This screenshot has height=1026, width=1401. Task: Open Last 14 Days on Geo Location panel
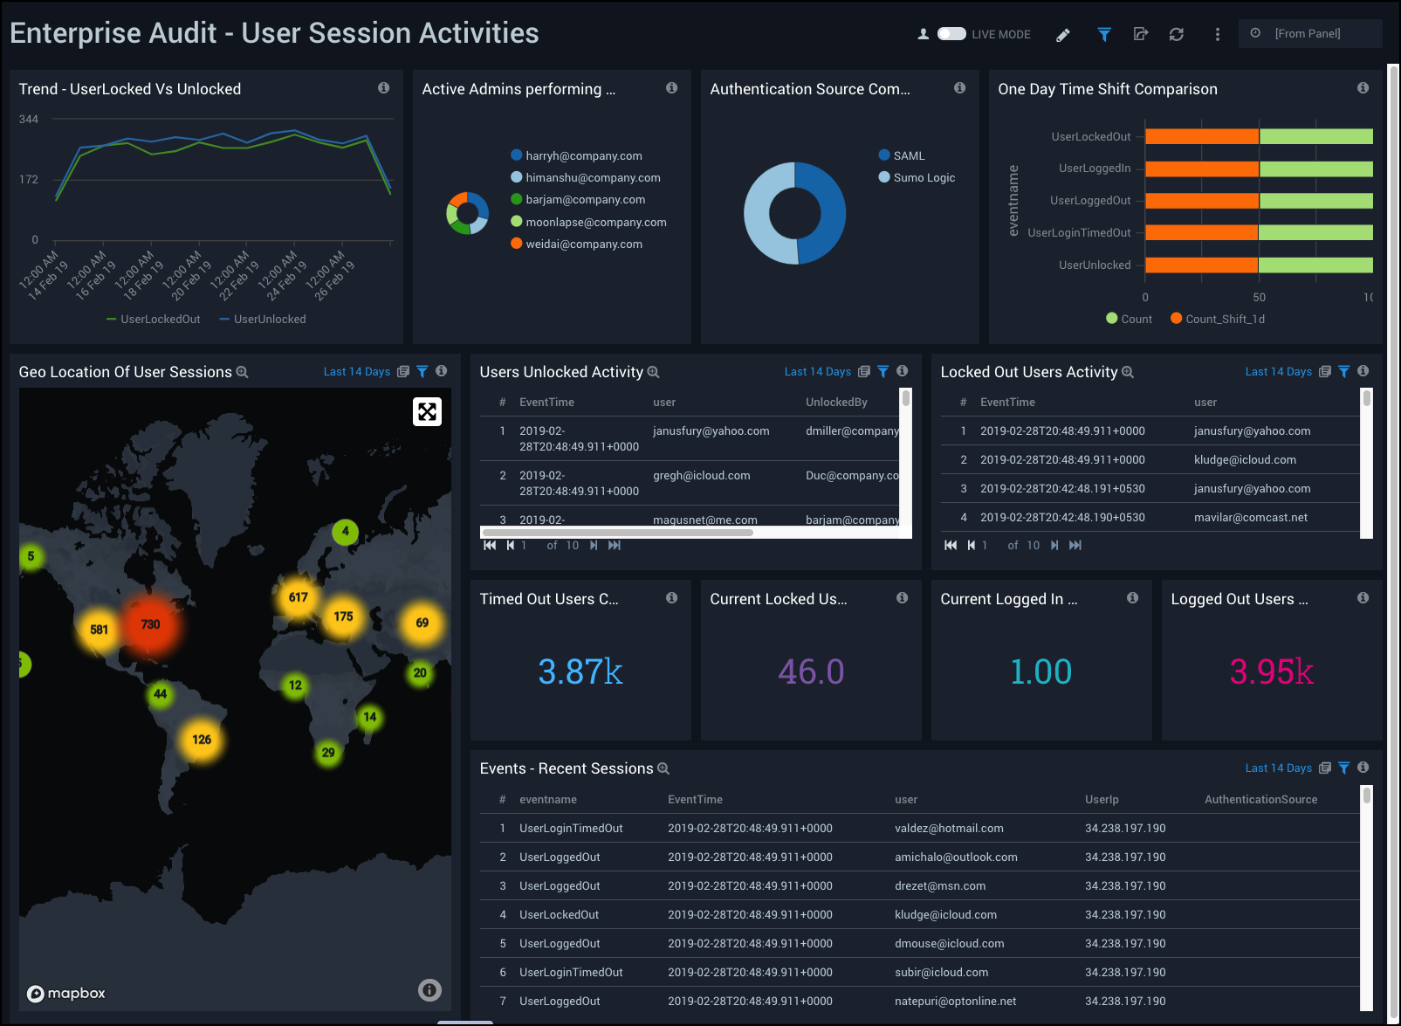tap(356, 372)
